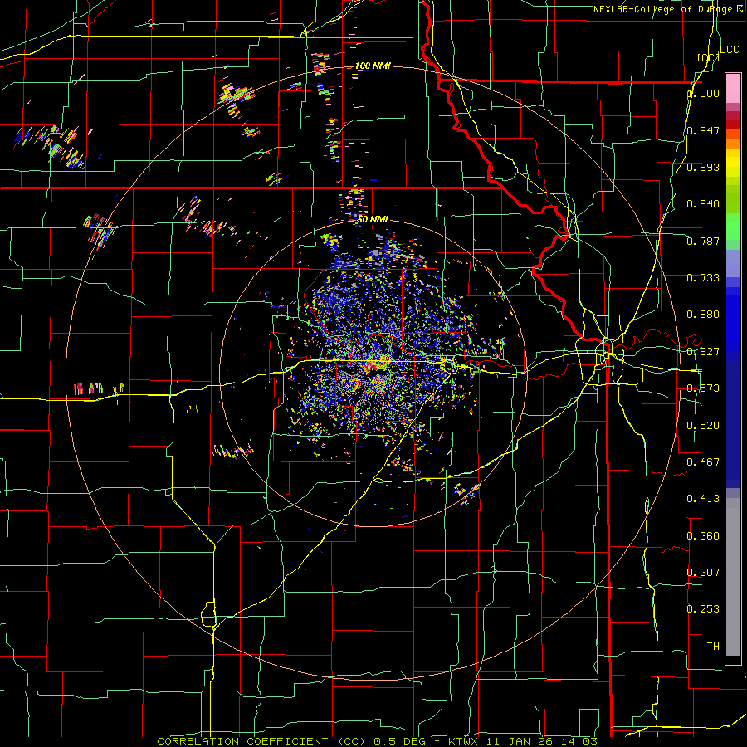This screenshot has height=747, width=747.
Task: Click the TH label on the scale
Action: pos(713,647)
